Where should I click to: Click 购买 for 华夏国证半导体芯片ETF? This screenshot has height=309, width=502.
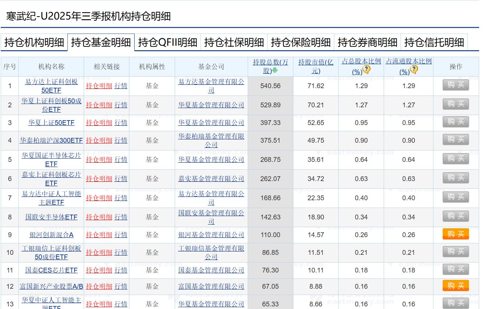click(456, 159)
